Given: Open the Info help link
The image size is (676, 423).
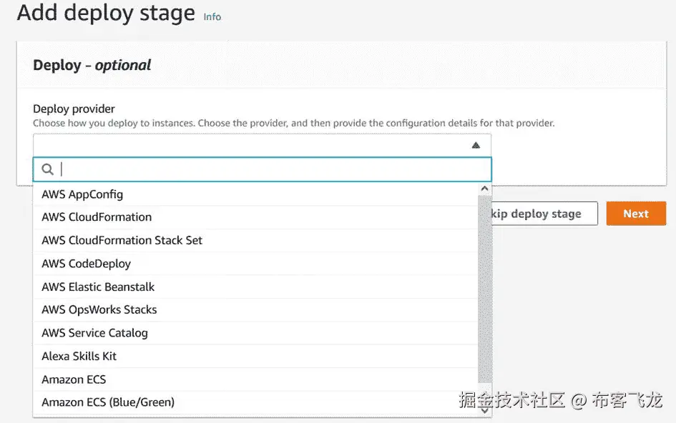Looking at the screenshot, I should click(x=212, y=16).
